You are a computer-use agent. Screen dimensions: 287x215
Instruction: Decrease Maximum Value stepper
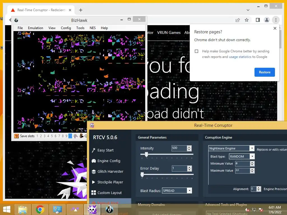point(252,172)
